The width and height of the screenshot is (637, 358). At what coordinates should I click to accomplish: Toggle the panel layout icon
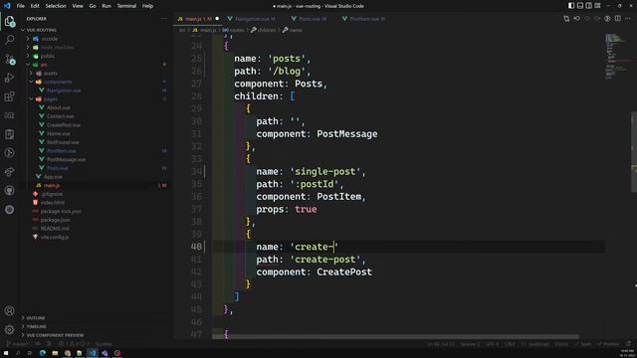(580, 6)
